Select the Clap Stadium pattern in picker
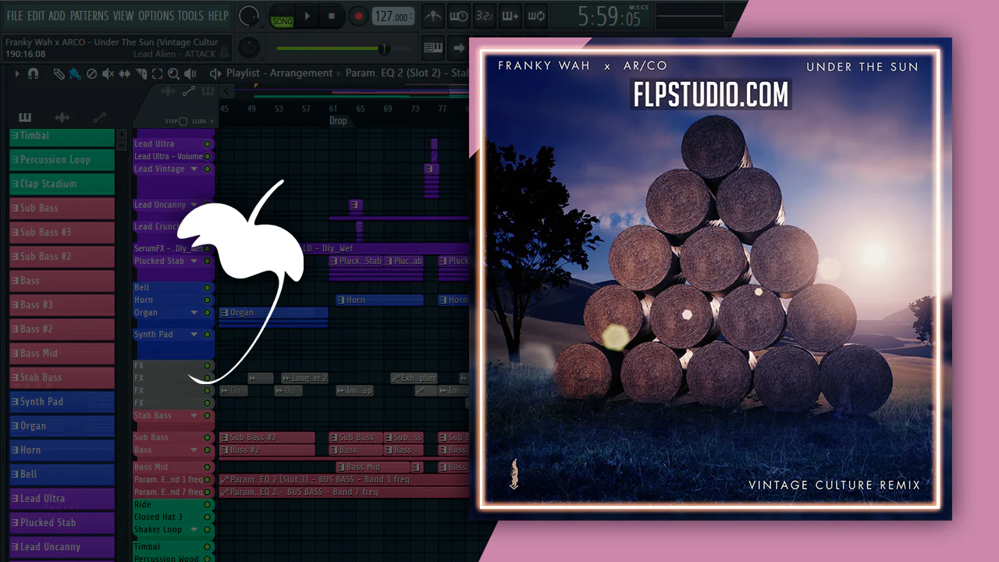Screen dimensions: 999x562 click(x=62, y=184)
